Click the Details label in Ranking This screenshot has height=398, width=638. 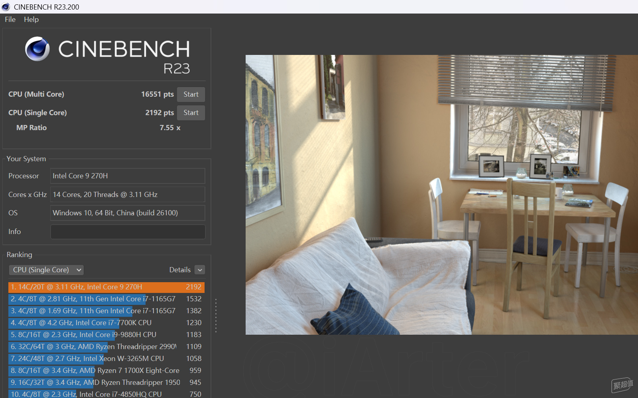[x=180, y=270]
